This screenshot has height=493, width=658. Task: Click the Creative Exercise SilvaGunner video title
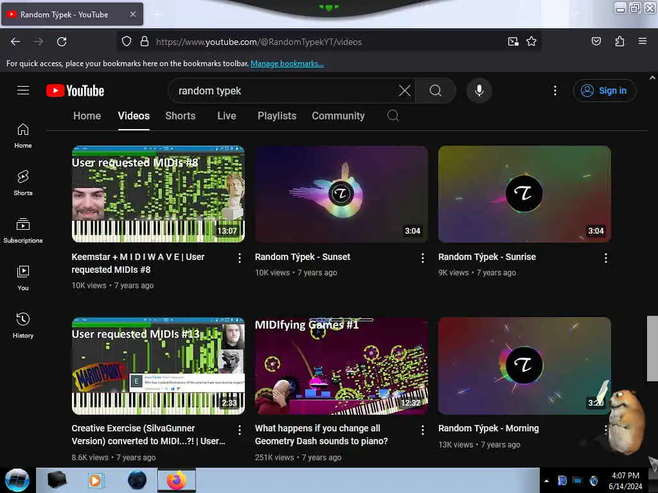(x=148, y=435)
